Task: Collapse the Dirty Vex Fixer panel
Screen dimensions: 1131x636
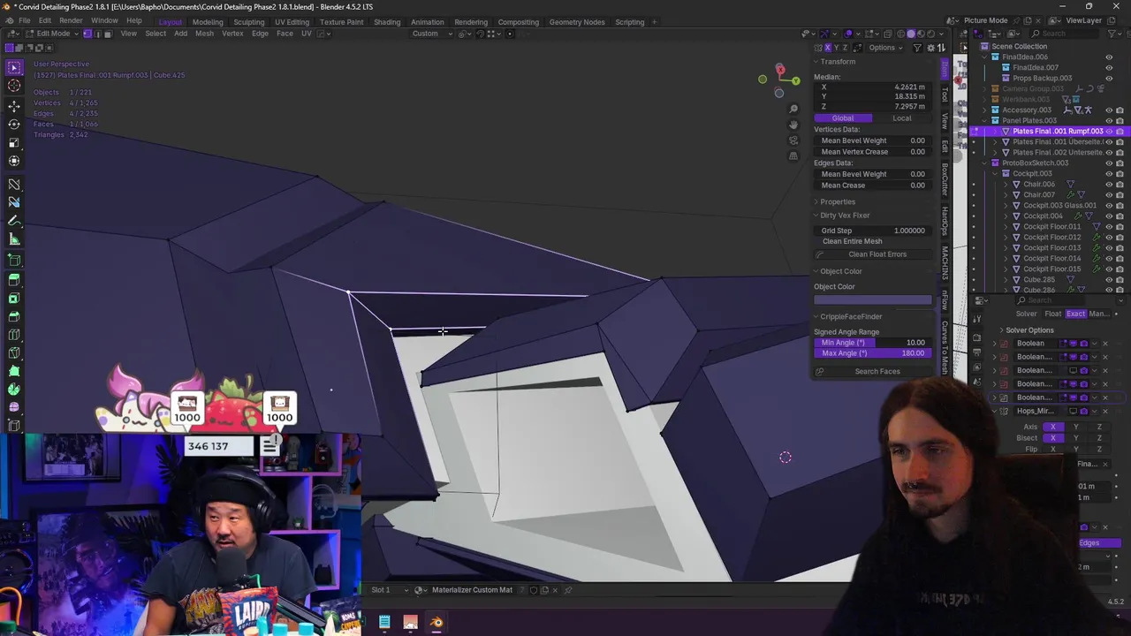Action: (x=844, y=216)
